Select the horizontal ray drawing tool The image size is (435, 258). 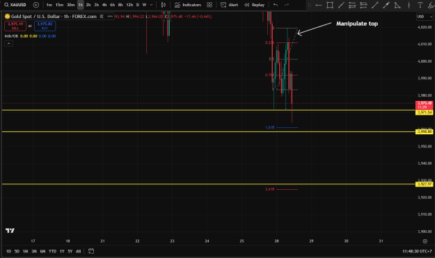(x=319, y=5)
